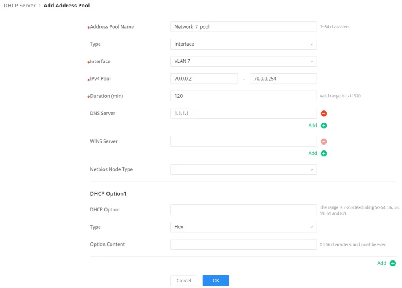Screen dimensions: 402x288
Task: Click the DHCP Option1 section heading
Action: pyautogui.click(x=108, y=194)
